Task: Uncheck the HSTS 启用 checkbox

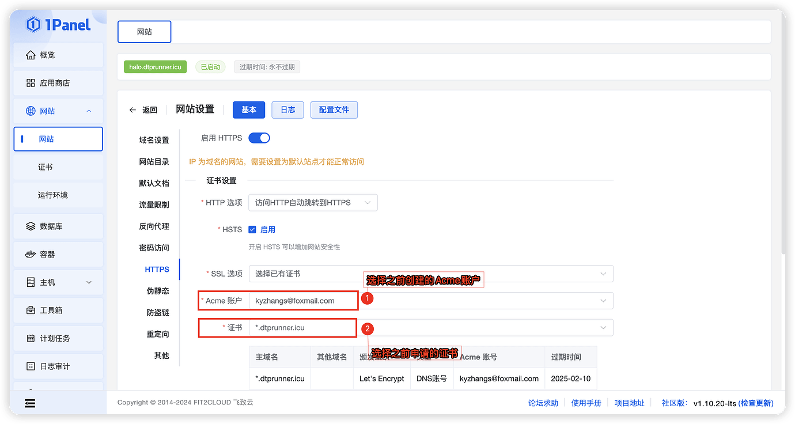Action: (x=252, y=229)
